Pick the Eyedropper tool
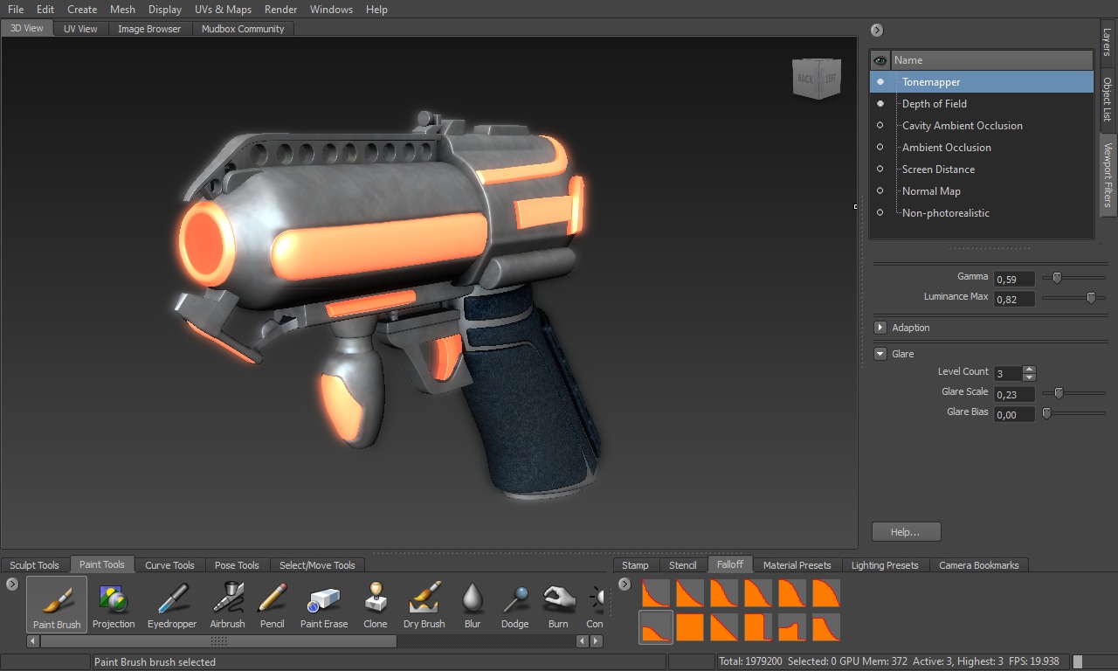The image size is (1118, 671). pyautogui.click(x=171, y=605)
